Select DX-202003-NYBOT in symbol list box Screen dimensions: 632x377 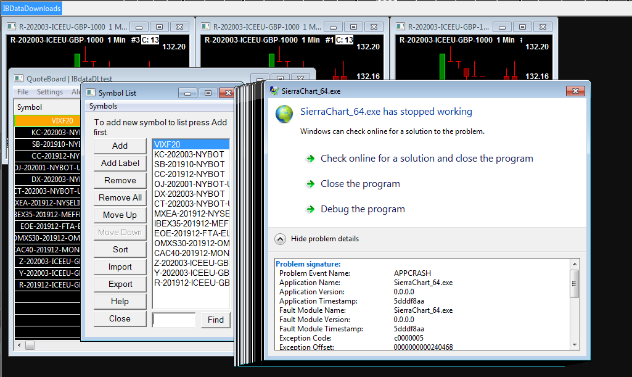click(191, 194)
